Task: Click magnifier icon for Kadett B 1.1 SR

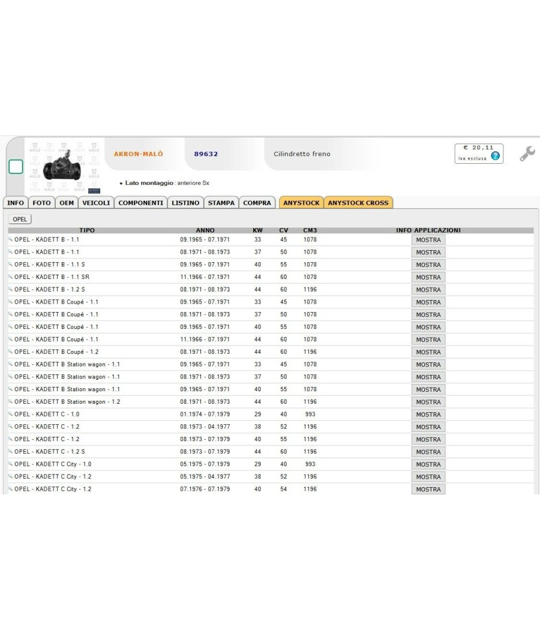Action: click(x=10, y=277)
